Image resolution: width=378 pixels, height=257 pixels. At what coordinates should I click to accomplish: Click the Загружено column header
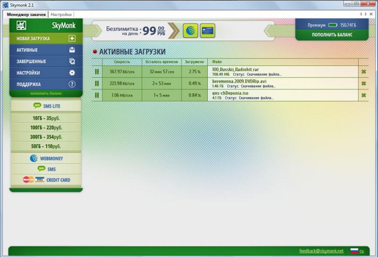194,62
